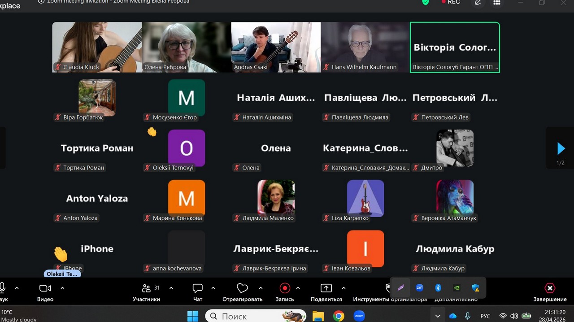
Task: Expand the video options chevron
Action: (62, 288)
